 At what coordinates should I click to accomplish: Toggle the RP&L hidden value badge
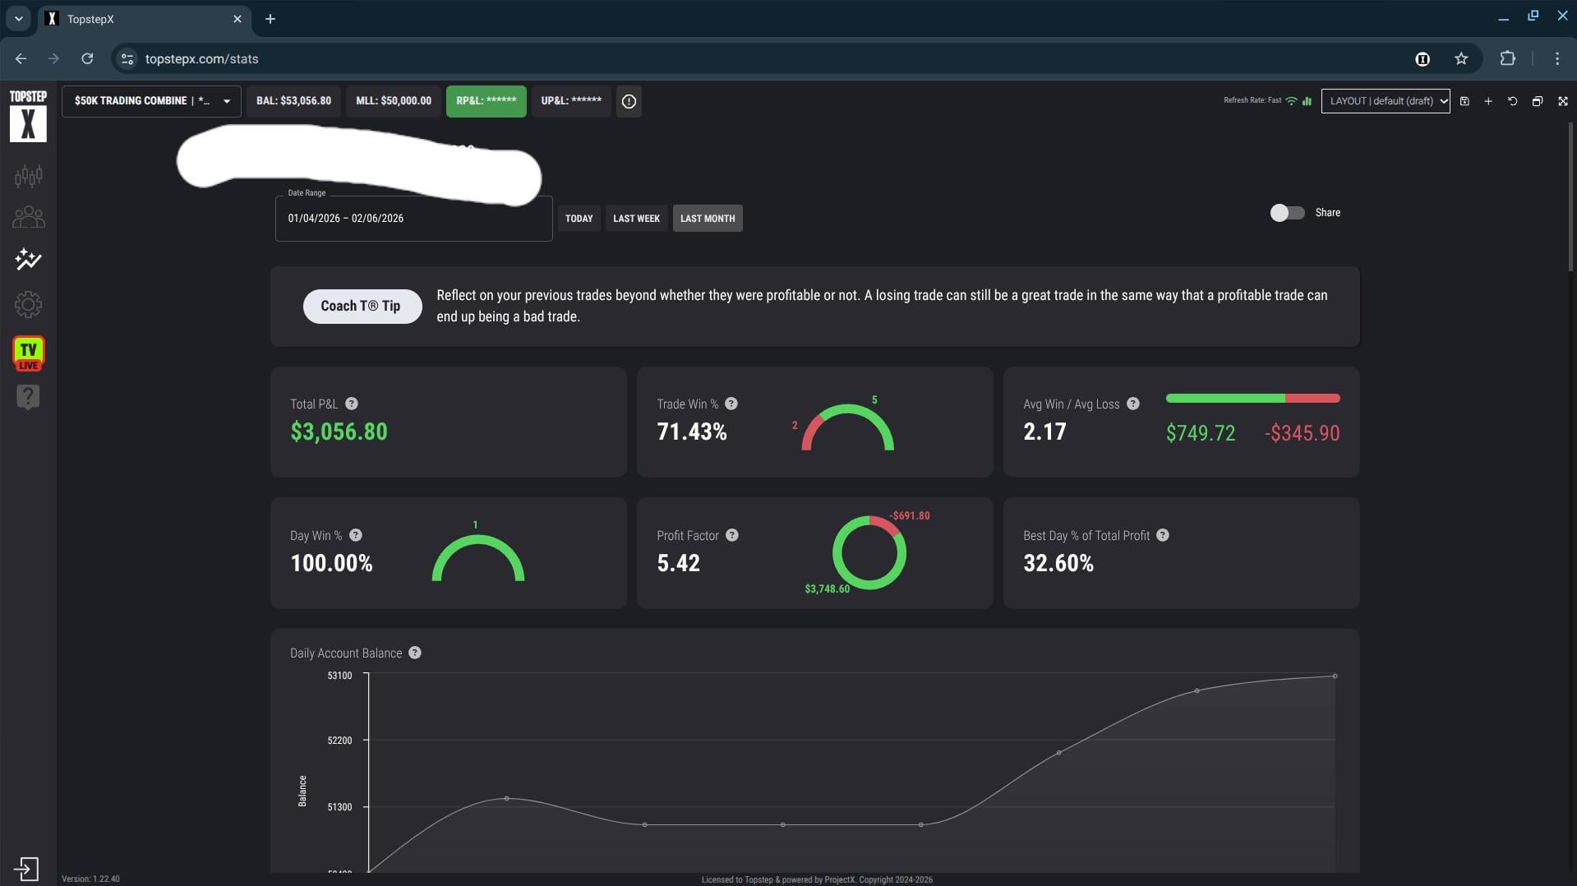coord(486,101)
